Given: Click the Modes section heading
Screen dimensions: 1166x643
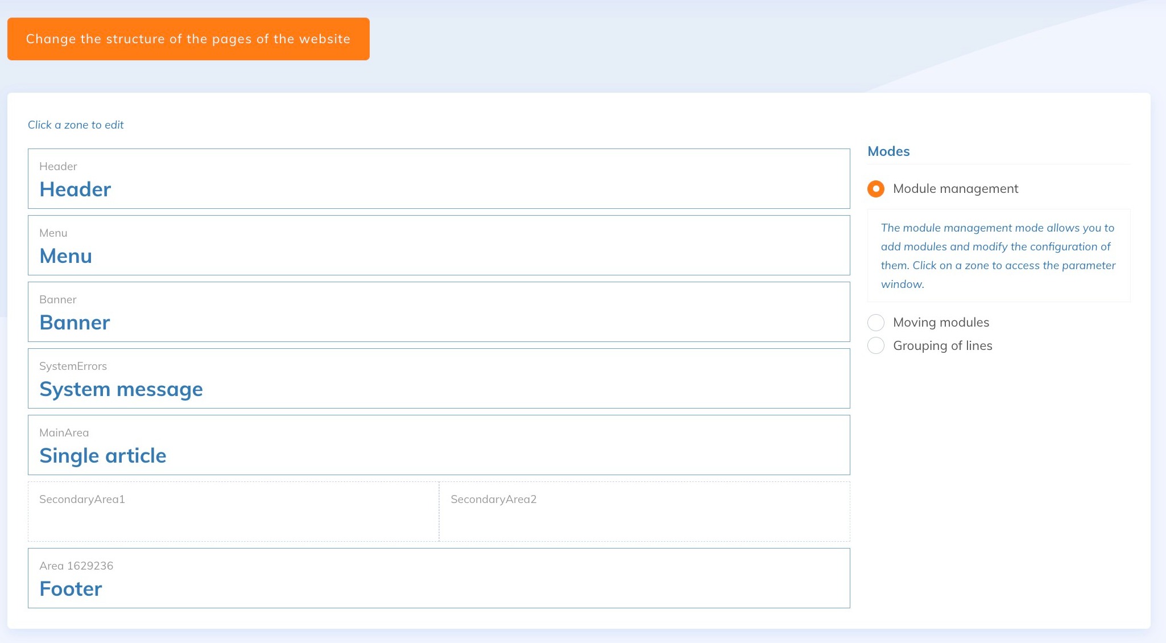Looking at the screenshot, I should pos(888,151).
